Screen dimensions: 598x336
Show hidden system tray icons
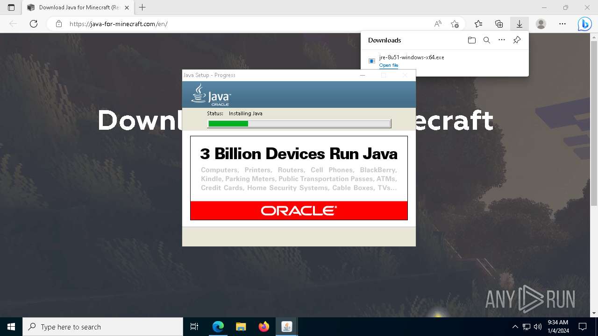[x=515, y=327]
